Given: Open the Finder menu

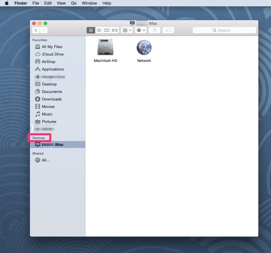Looking at the screenshot, I should [x=21, y=3].
